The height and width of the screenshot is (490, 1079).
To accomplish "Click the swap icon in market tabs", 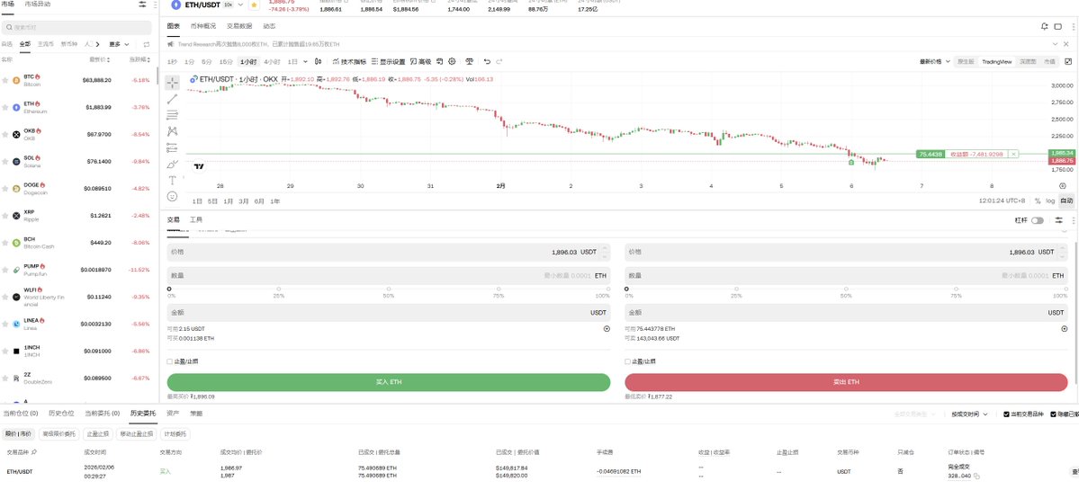I will click(x=147, y=44).
